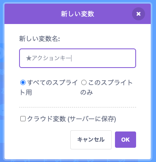Click the クラウド変数 (サーバーに保存) label

(x=71, y=119)
